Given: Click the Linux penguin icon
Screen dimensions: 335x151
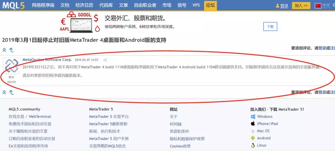Looking at the screenshot, I should (253, 145).
